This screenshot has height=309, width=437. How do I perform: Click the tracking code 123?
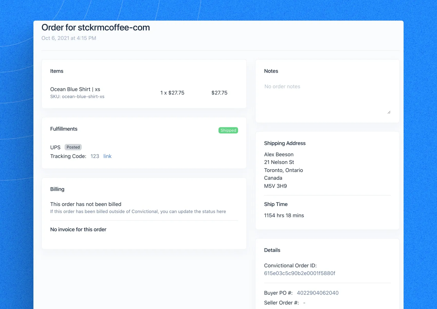tap(95, 156)
